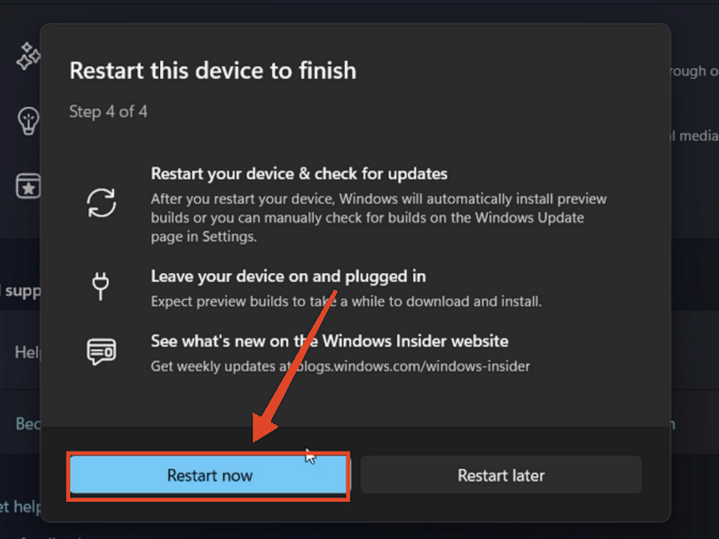This screenshot has width=719, height=539.
Task: Click the cut-off 'supp' section heading at left
Action: [20, 291]
